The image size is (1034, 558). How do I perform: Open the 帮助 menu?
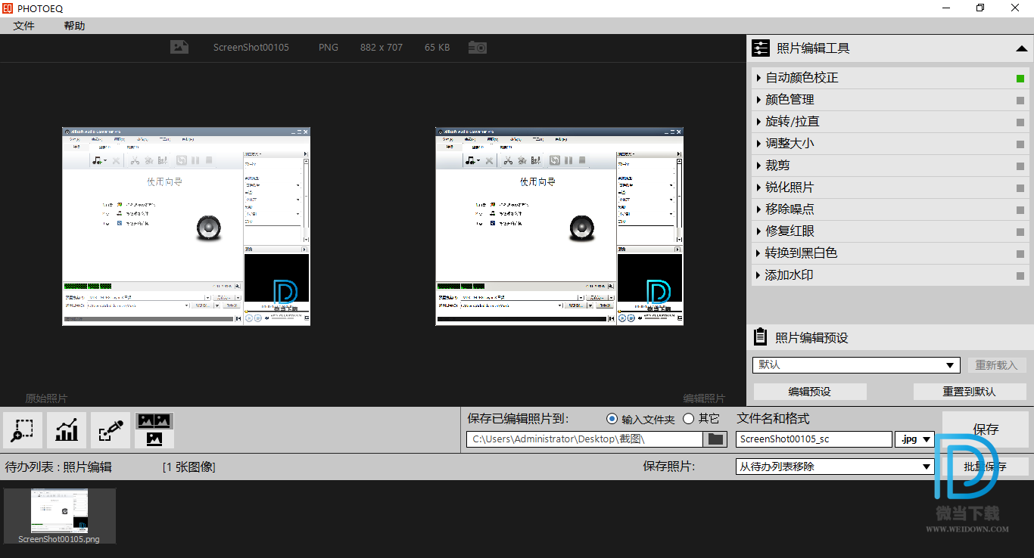74,26
